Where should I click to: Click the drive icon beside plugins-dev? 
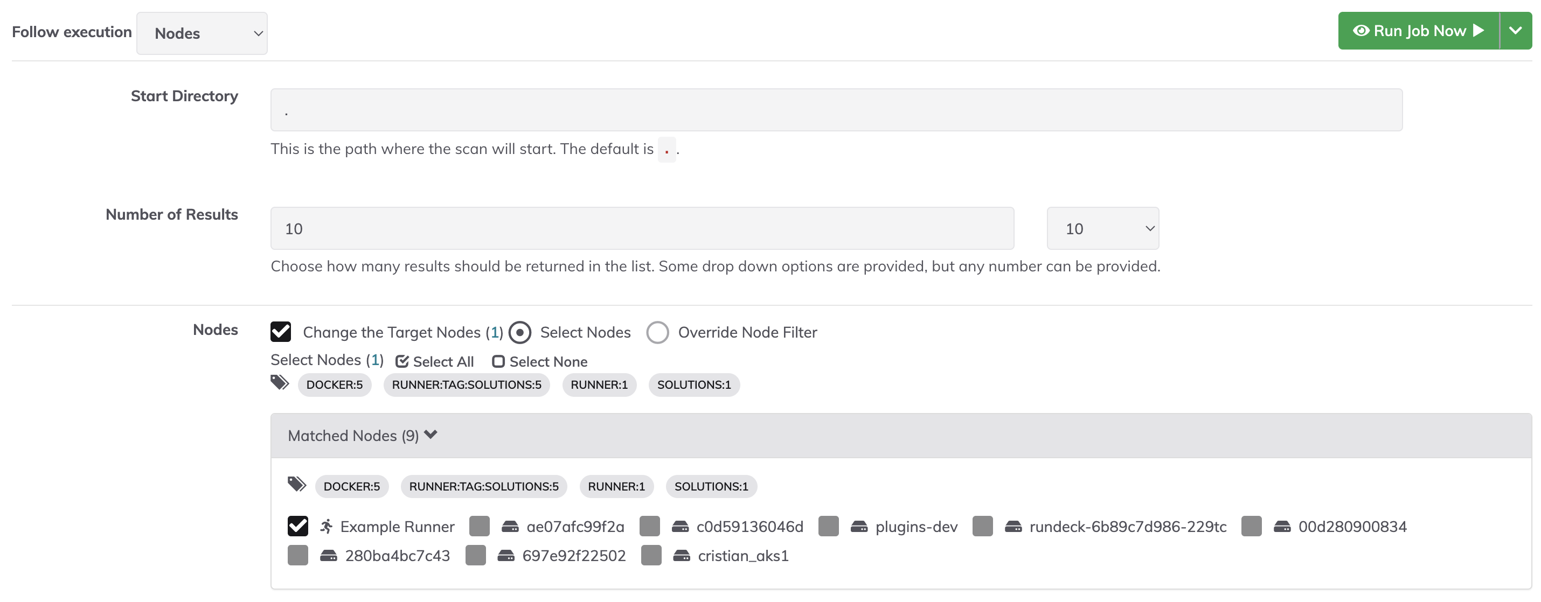coord(859,527)
